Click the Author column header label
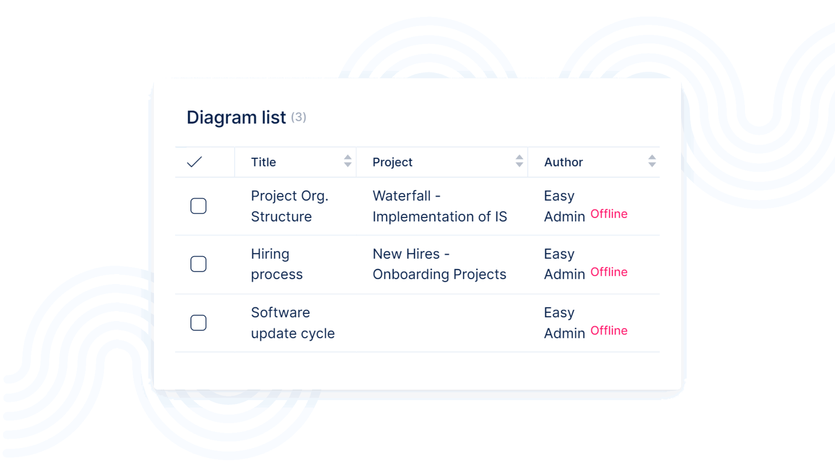Viewport: 835px width, 468px height. [563, 162]
